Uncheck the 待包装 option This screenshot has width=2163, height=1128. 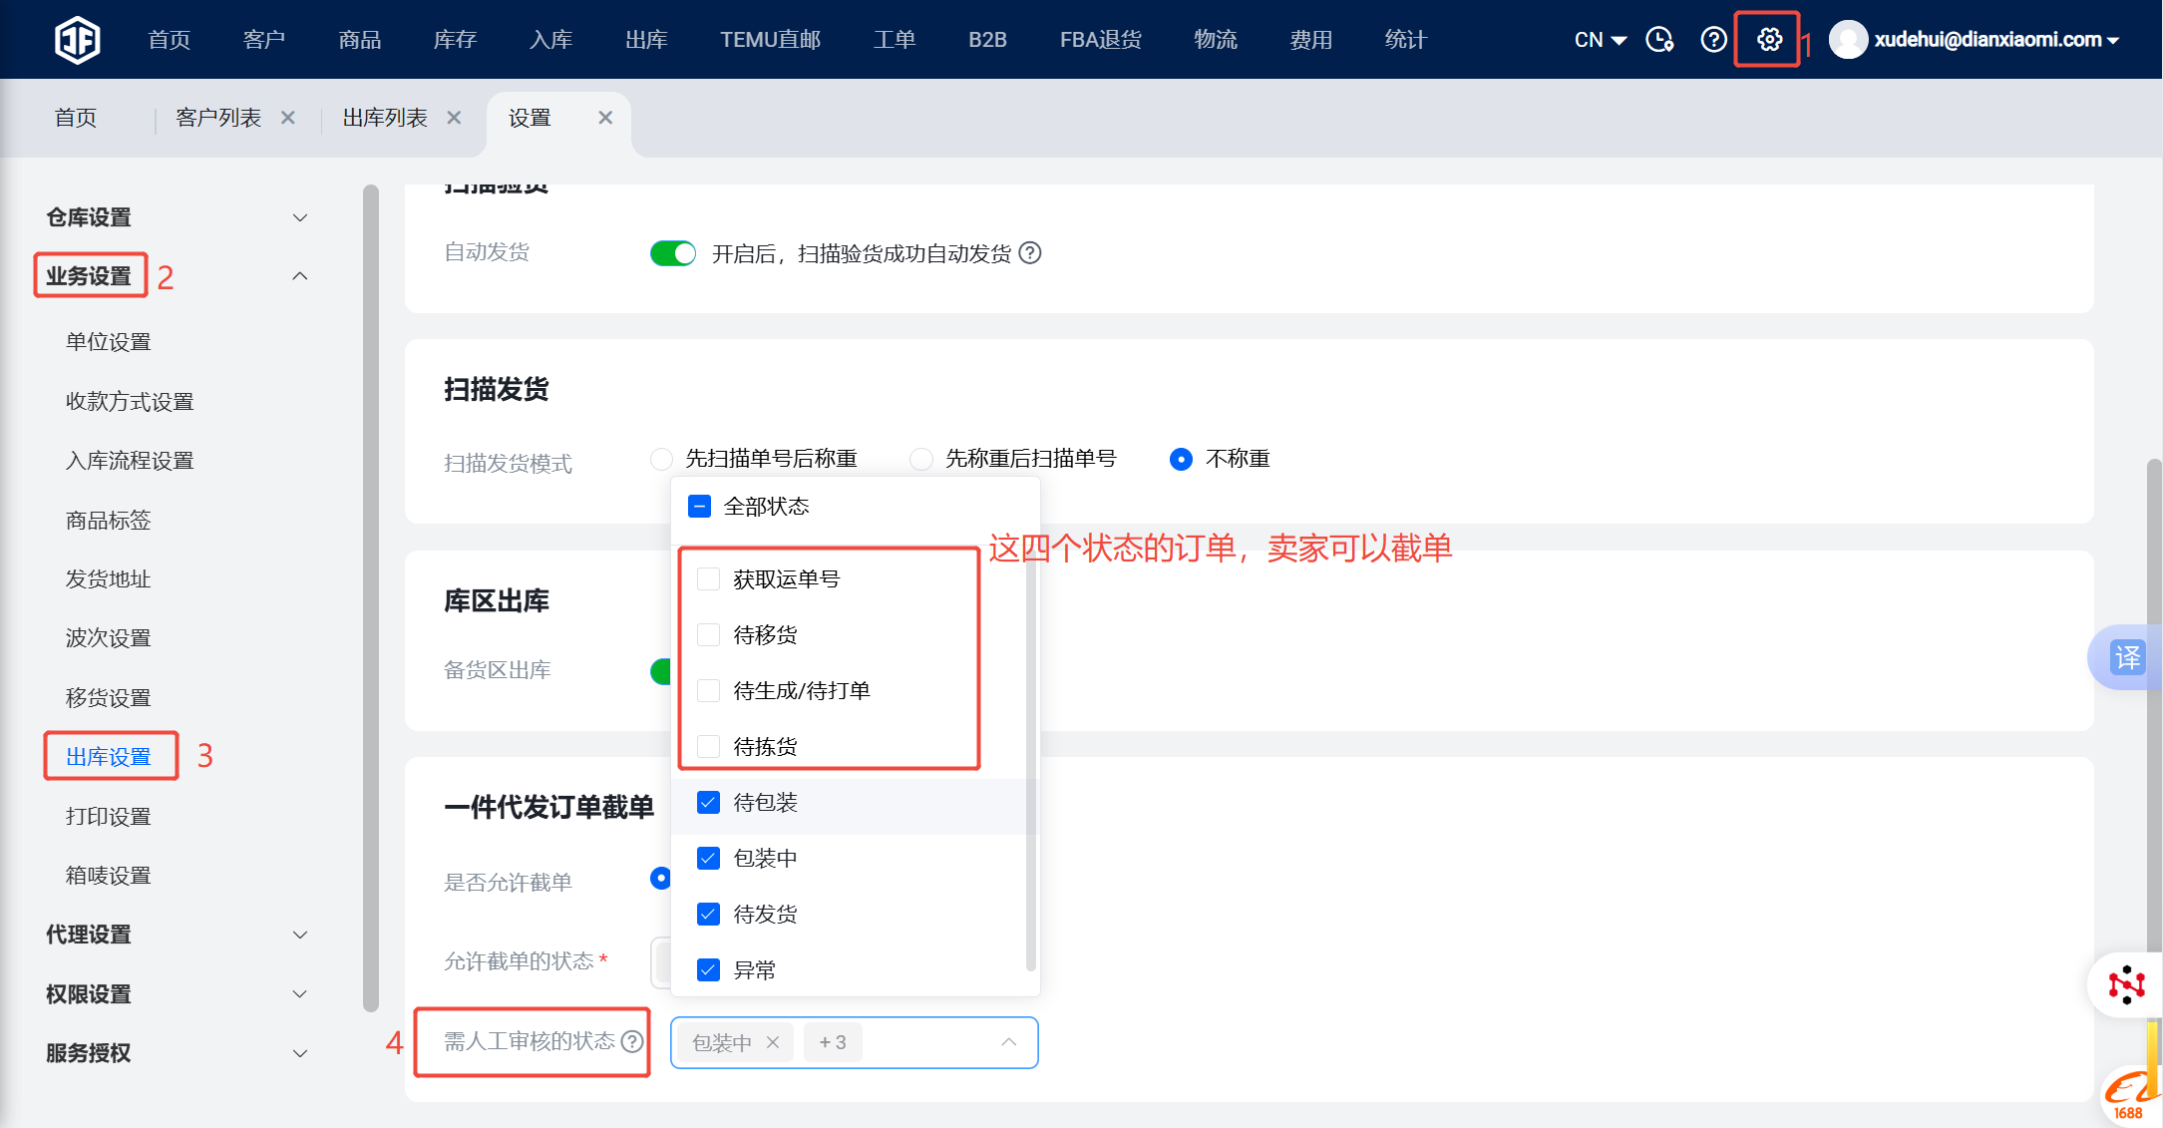(709, 803)
